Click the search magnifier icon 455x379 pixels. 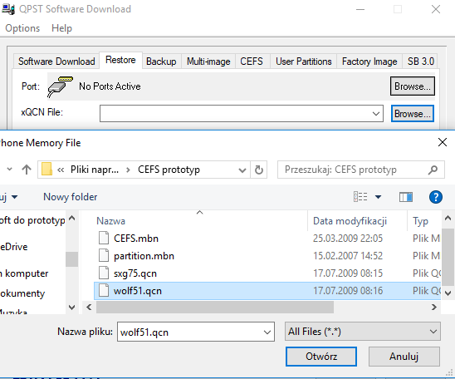[x=433, y=170]
